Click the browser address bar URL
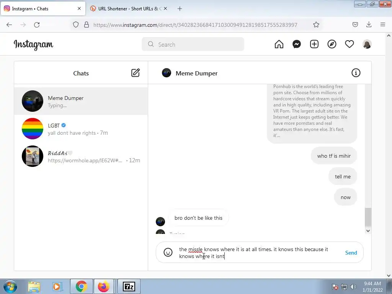Screen dimensions: 392x294 (x=195, y=25)
